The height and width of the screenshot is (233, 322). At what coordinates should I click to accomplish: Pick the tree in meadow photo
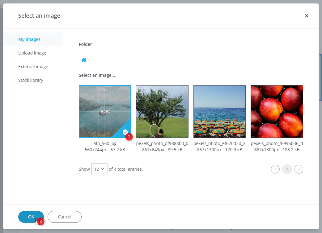(x=162, y=112)
